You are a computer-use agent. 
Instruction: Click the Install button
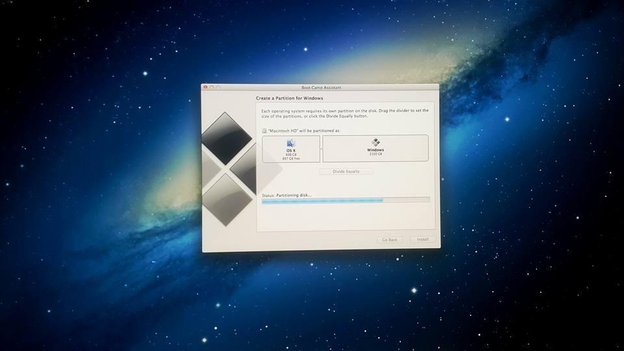pyautogui.click(x=422, y=239)
